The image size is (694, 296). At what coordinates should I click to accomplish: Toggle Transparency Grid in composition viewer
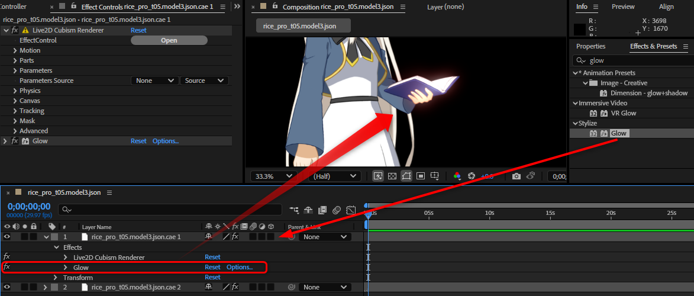coord(392,176)
